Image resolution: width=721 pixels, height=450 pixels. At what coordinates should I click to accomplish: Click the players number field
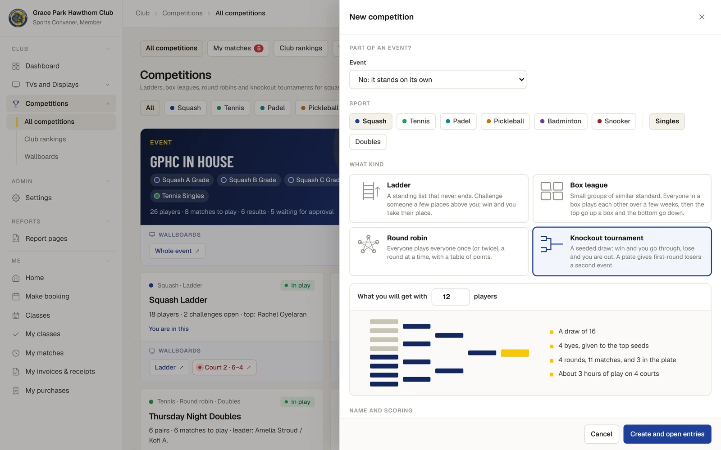click(x=450, y=297)
